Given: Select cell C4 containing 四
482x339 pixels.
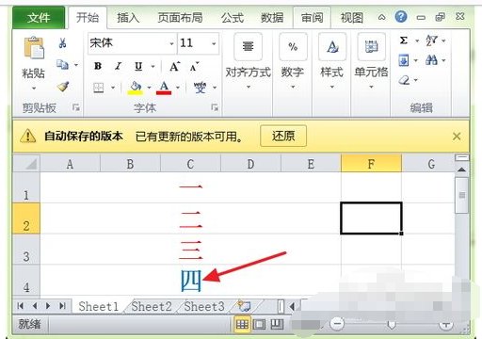Looking at the screenshot, I should [191, 280].
